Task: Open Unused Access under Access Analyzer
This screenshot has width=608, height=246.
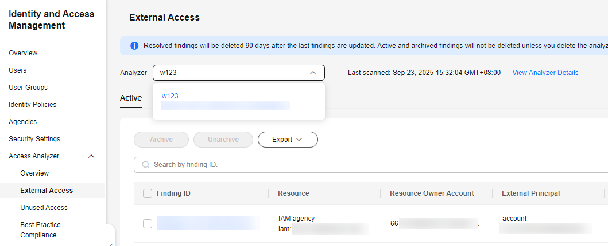Action: point(44,208)
